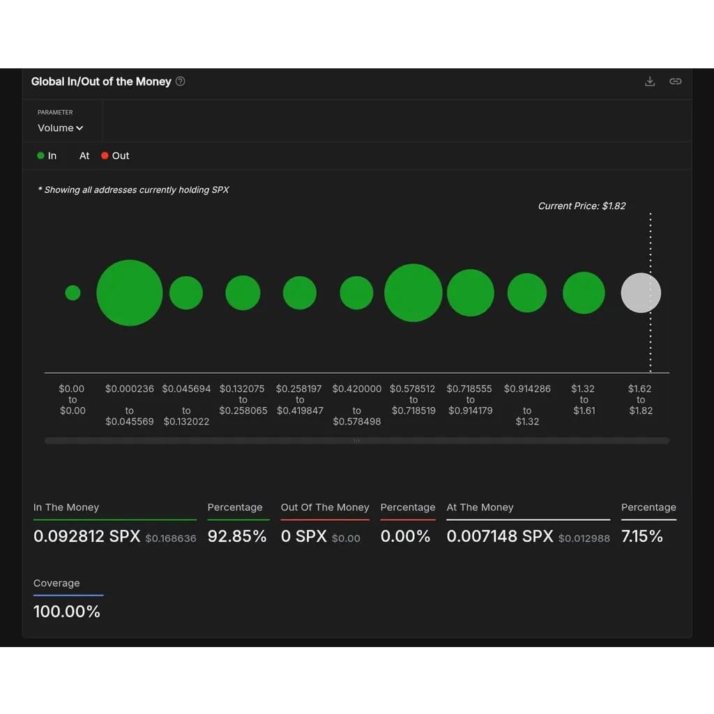Toggle the green In legend item

pyautogui.click(x=47, y=155)
